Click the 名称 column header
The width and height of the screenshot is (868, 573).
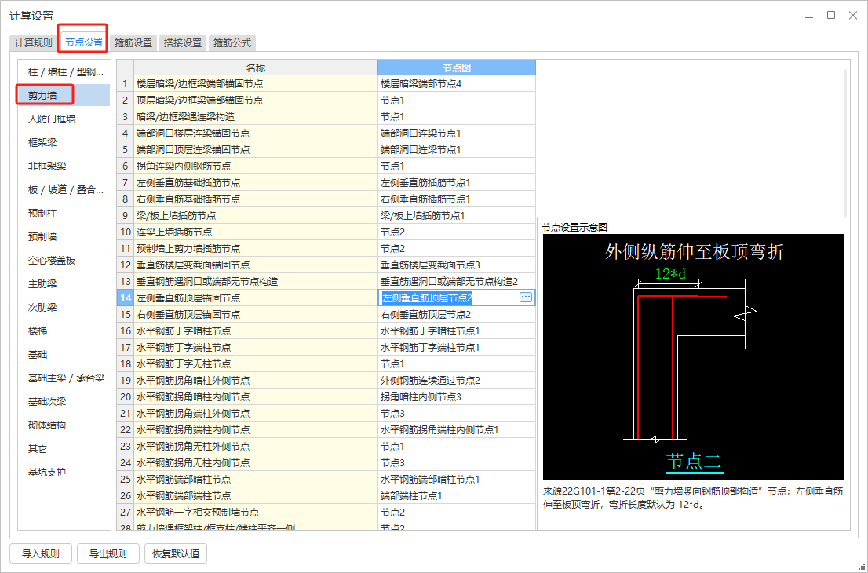(256, 68)
